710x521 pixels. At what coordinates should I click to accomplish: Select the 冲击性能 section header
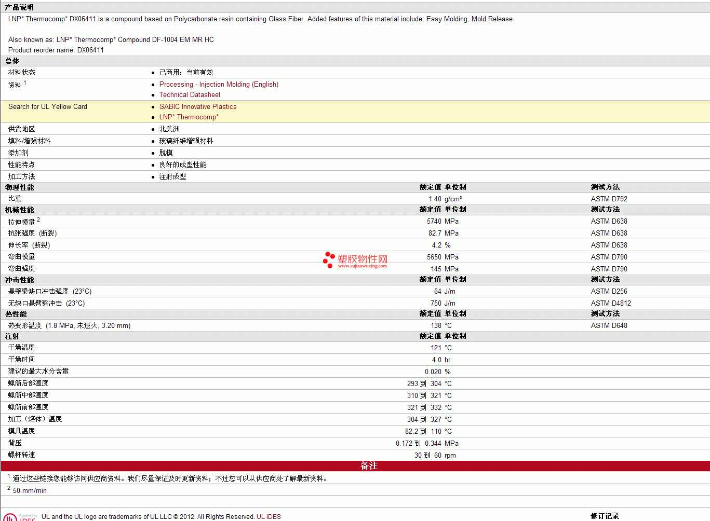(20, 280)
